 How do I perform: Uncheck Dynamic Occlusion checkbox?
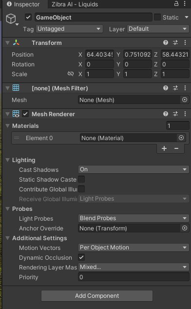tap(81, 257)
